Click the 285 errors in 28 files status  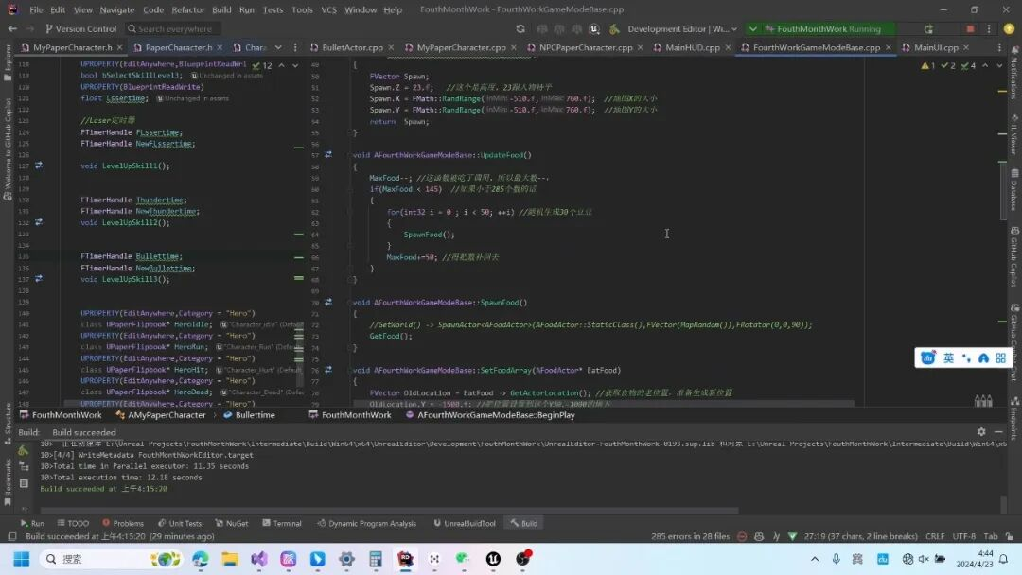point(690,536)
